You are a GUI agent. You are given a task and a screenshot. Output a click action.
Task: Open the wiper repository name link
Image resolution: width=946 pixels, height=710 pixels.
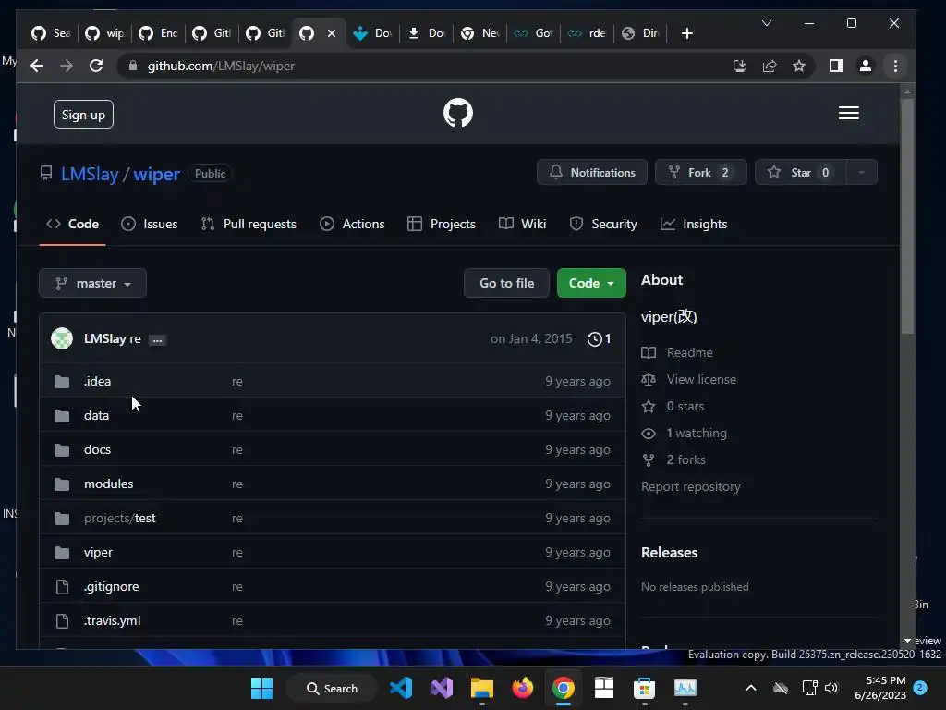click(157, 175)
